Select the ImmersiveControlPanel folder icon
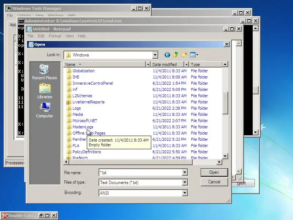Viewport: 293px width, 220px height. [x=69, y=83]
